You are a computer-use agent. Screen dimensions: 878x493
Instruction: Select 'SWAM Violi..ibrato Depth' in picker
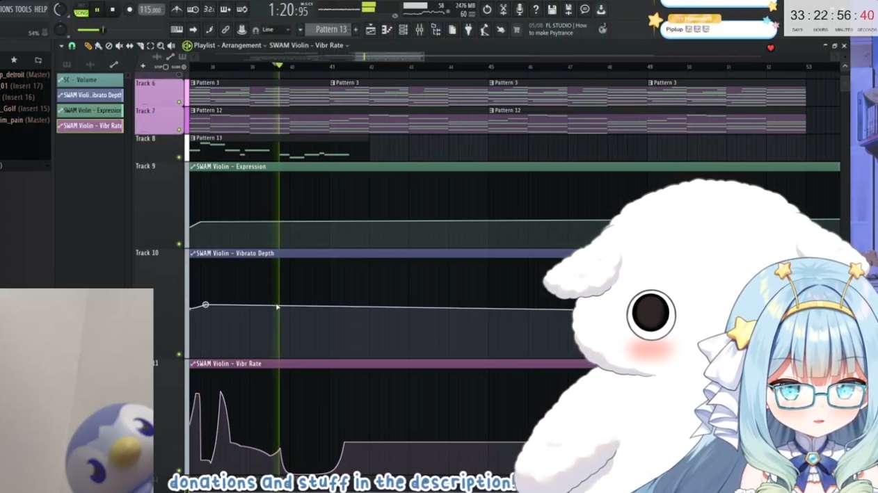[90, 95]
